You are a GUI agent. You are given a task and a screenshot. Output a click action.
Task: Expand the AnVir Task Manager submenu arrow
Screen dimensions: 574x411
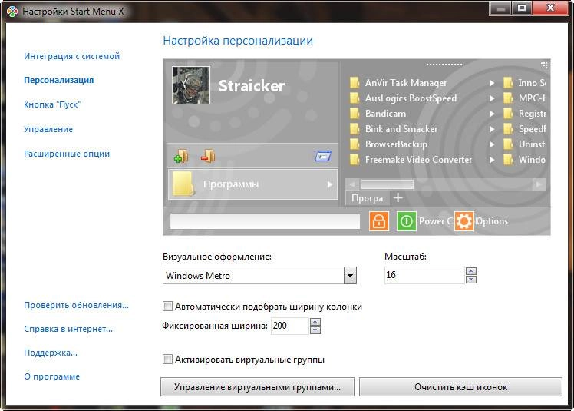[x=492, y=83]
